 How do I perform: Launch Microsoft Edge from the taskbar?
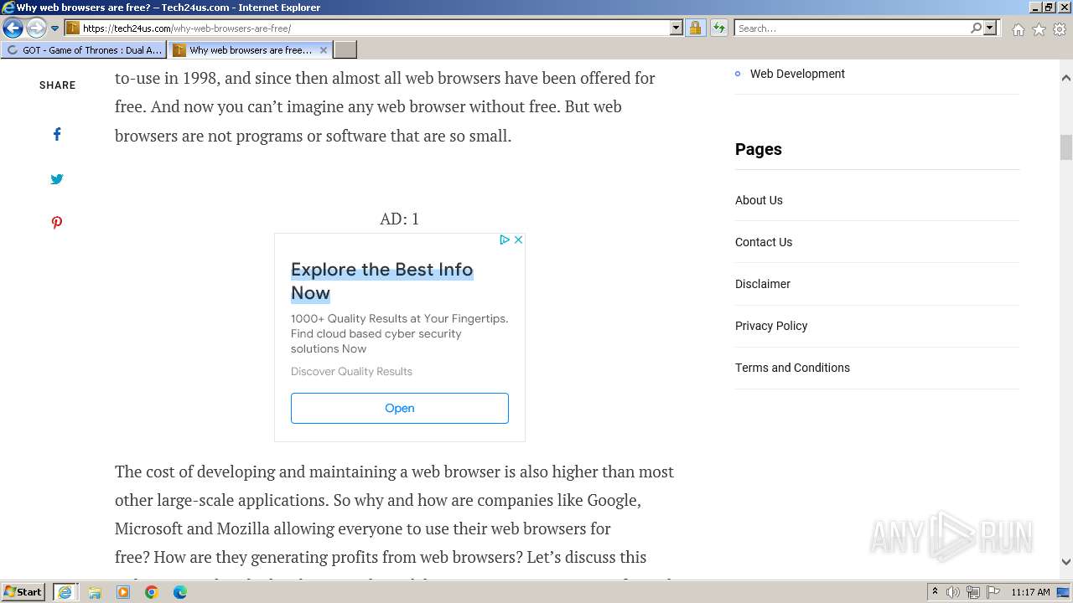point(179,592)
